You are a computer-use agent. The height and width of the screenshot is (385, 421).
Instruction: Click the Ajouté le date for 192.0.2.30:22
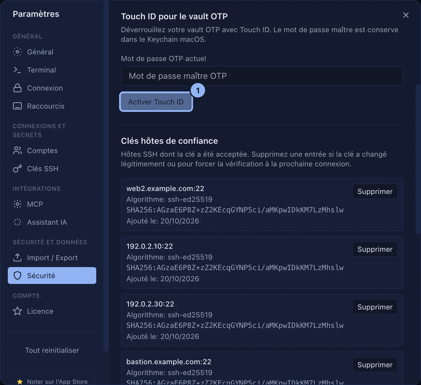163,336
